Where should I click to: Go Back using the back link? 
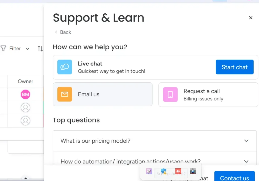62,32
